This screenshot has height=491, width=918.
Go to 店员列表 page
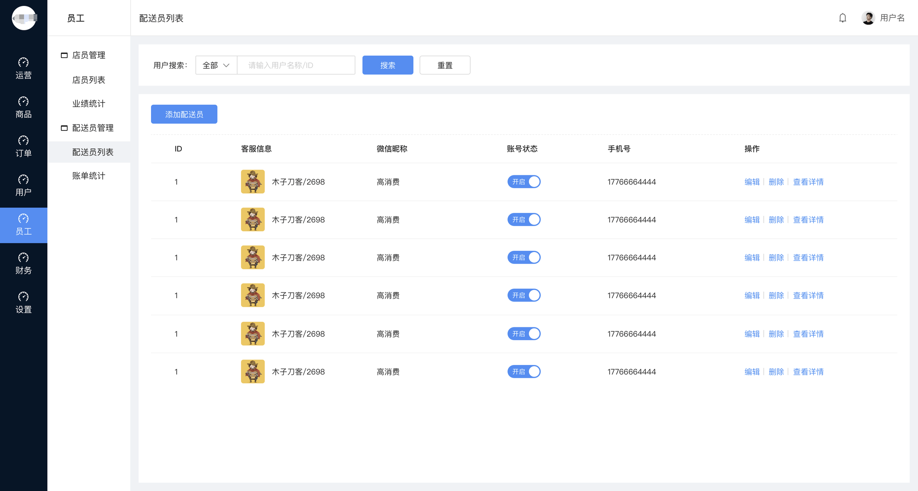89,80
